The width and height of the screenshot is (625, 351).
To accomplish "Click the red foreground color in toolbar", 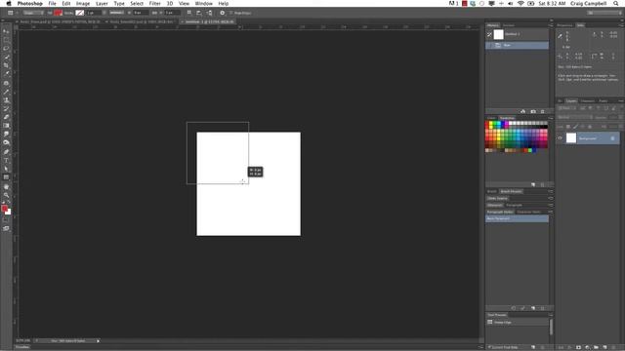I will [4, 209].
